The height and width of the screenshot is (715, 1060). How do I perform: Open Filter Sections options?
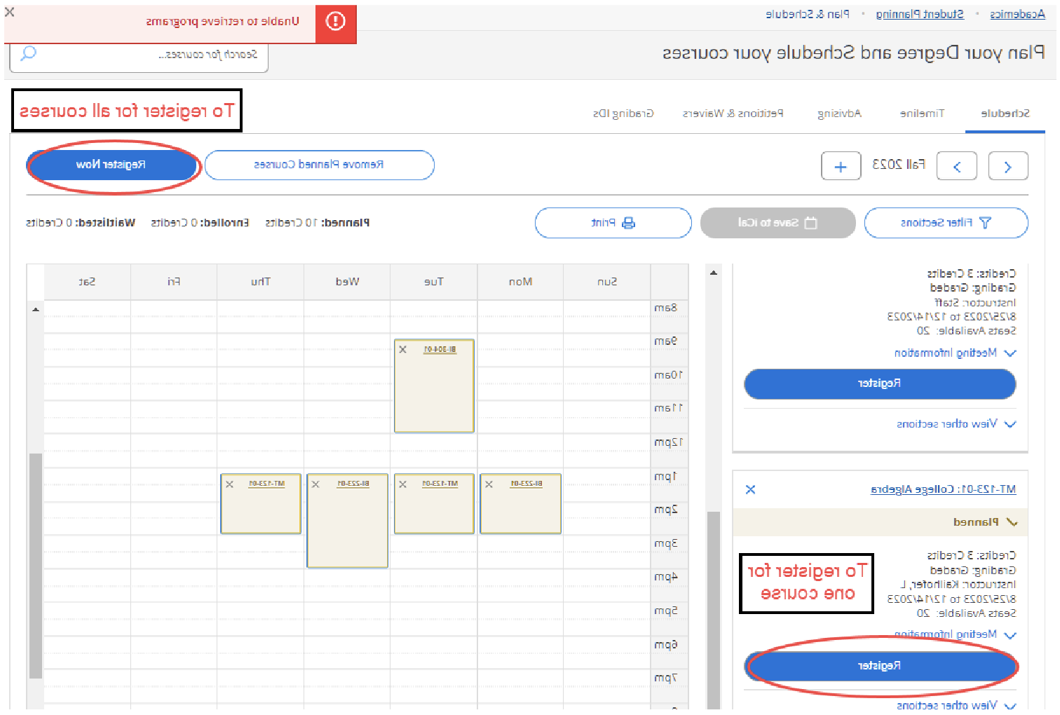tap(946, 223)
